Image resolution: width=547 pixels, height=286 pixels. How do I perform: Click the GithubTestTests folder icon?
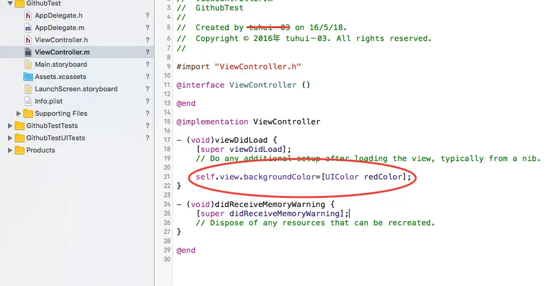coord(20,126)
